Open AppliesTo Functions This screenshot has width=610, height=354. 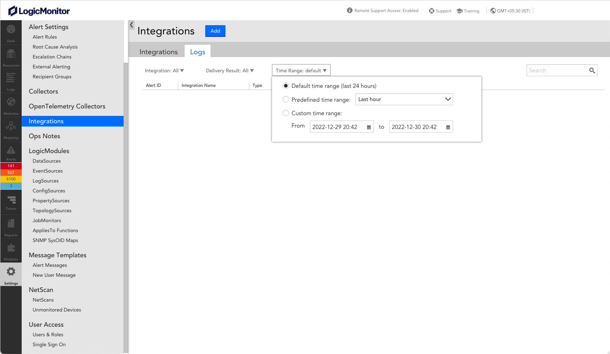click(55, 230)
